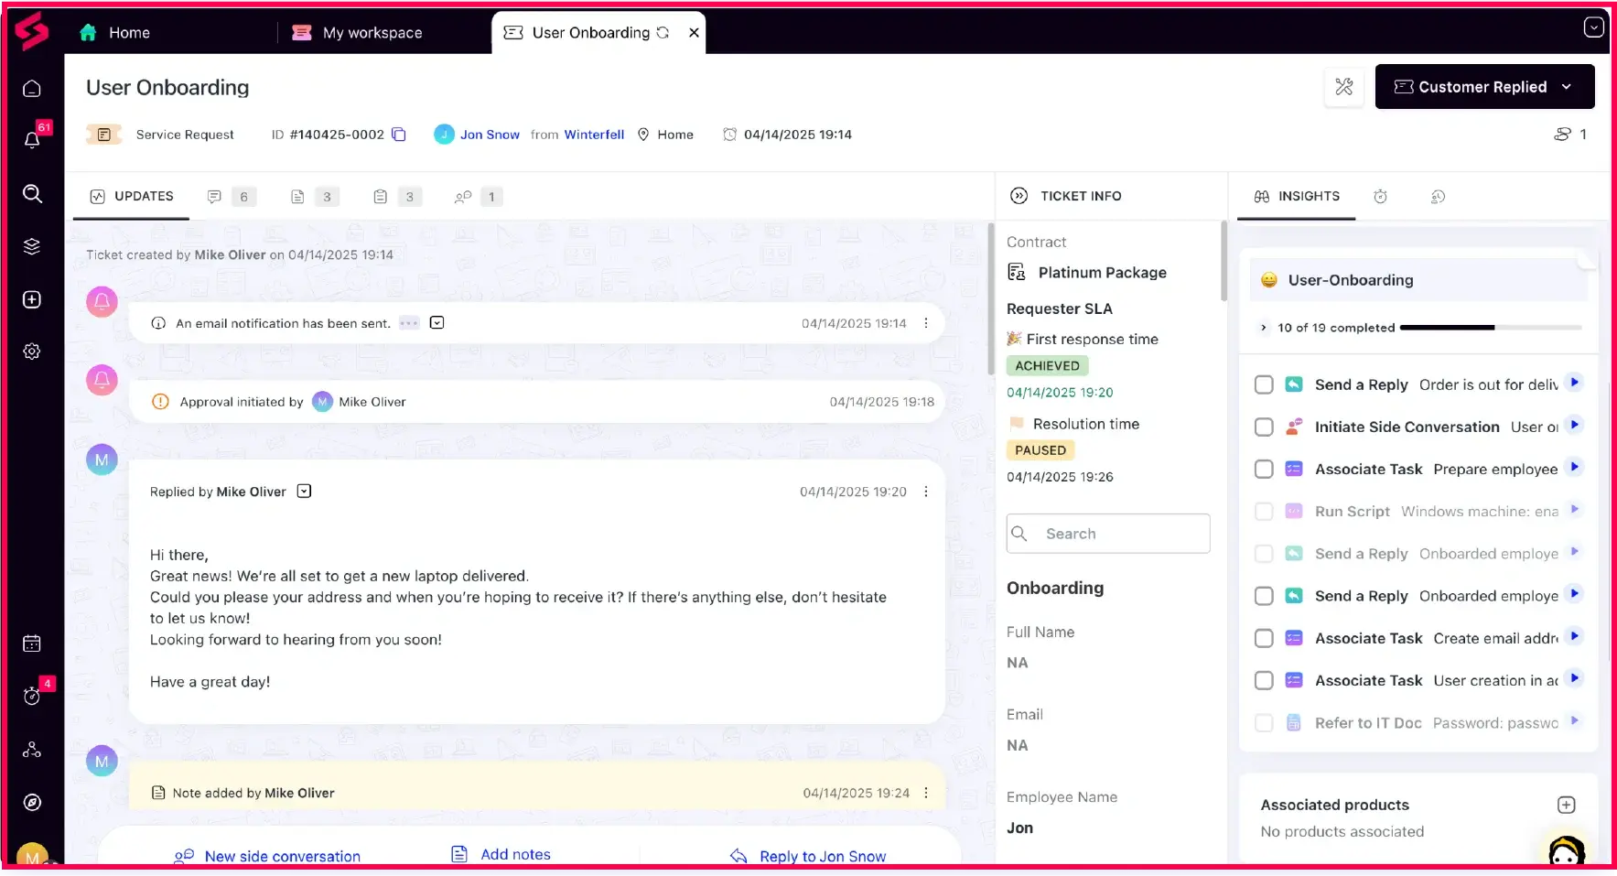Open the Ticket Info panel tab
Viewport: 1617px width, 876px height.
click(1081, 195)
